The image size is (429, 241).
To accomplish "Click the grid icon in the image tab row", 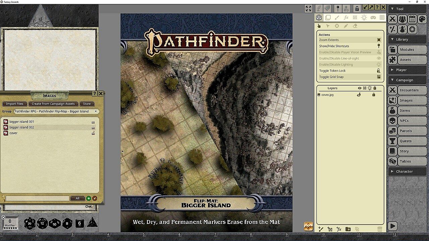I will 382,18.
